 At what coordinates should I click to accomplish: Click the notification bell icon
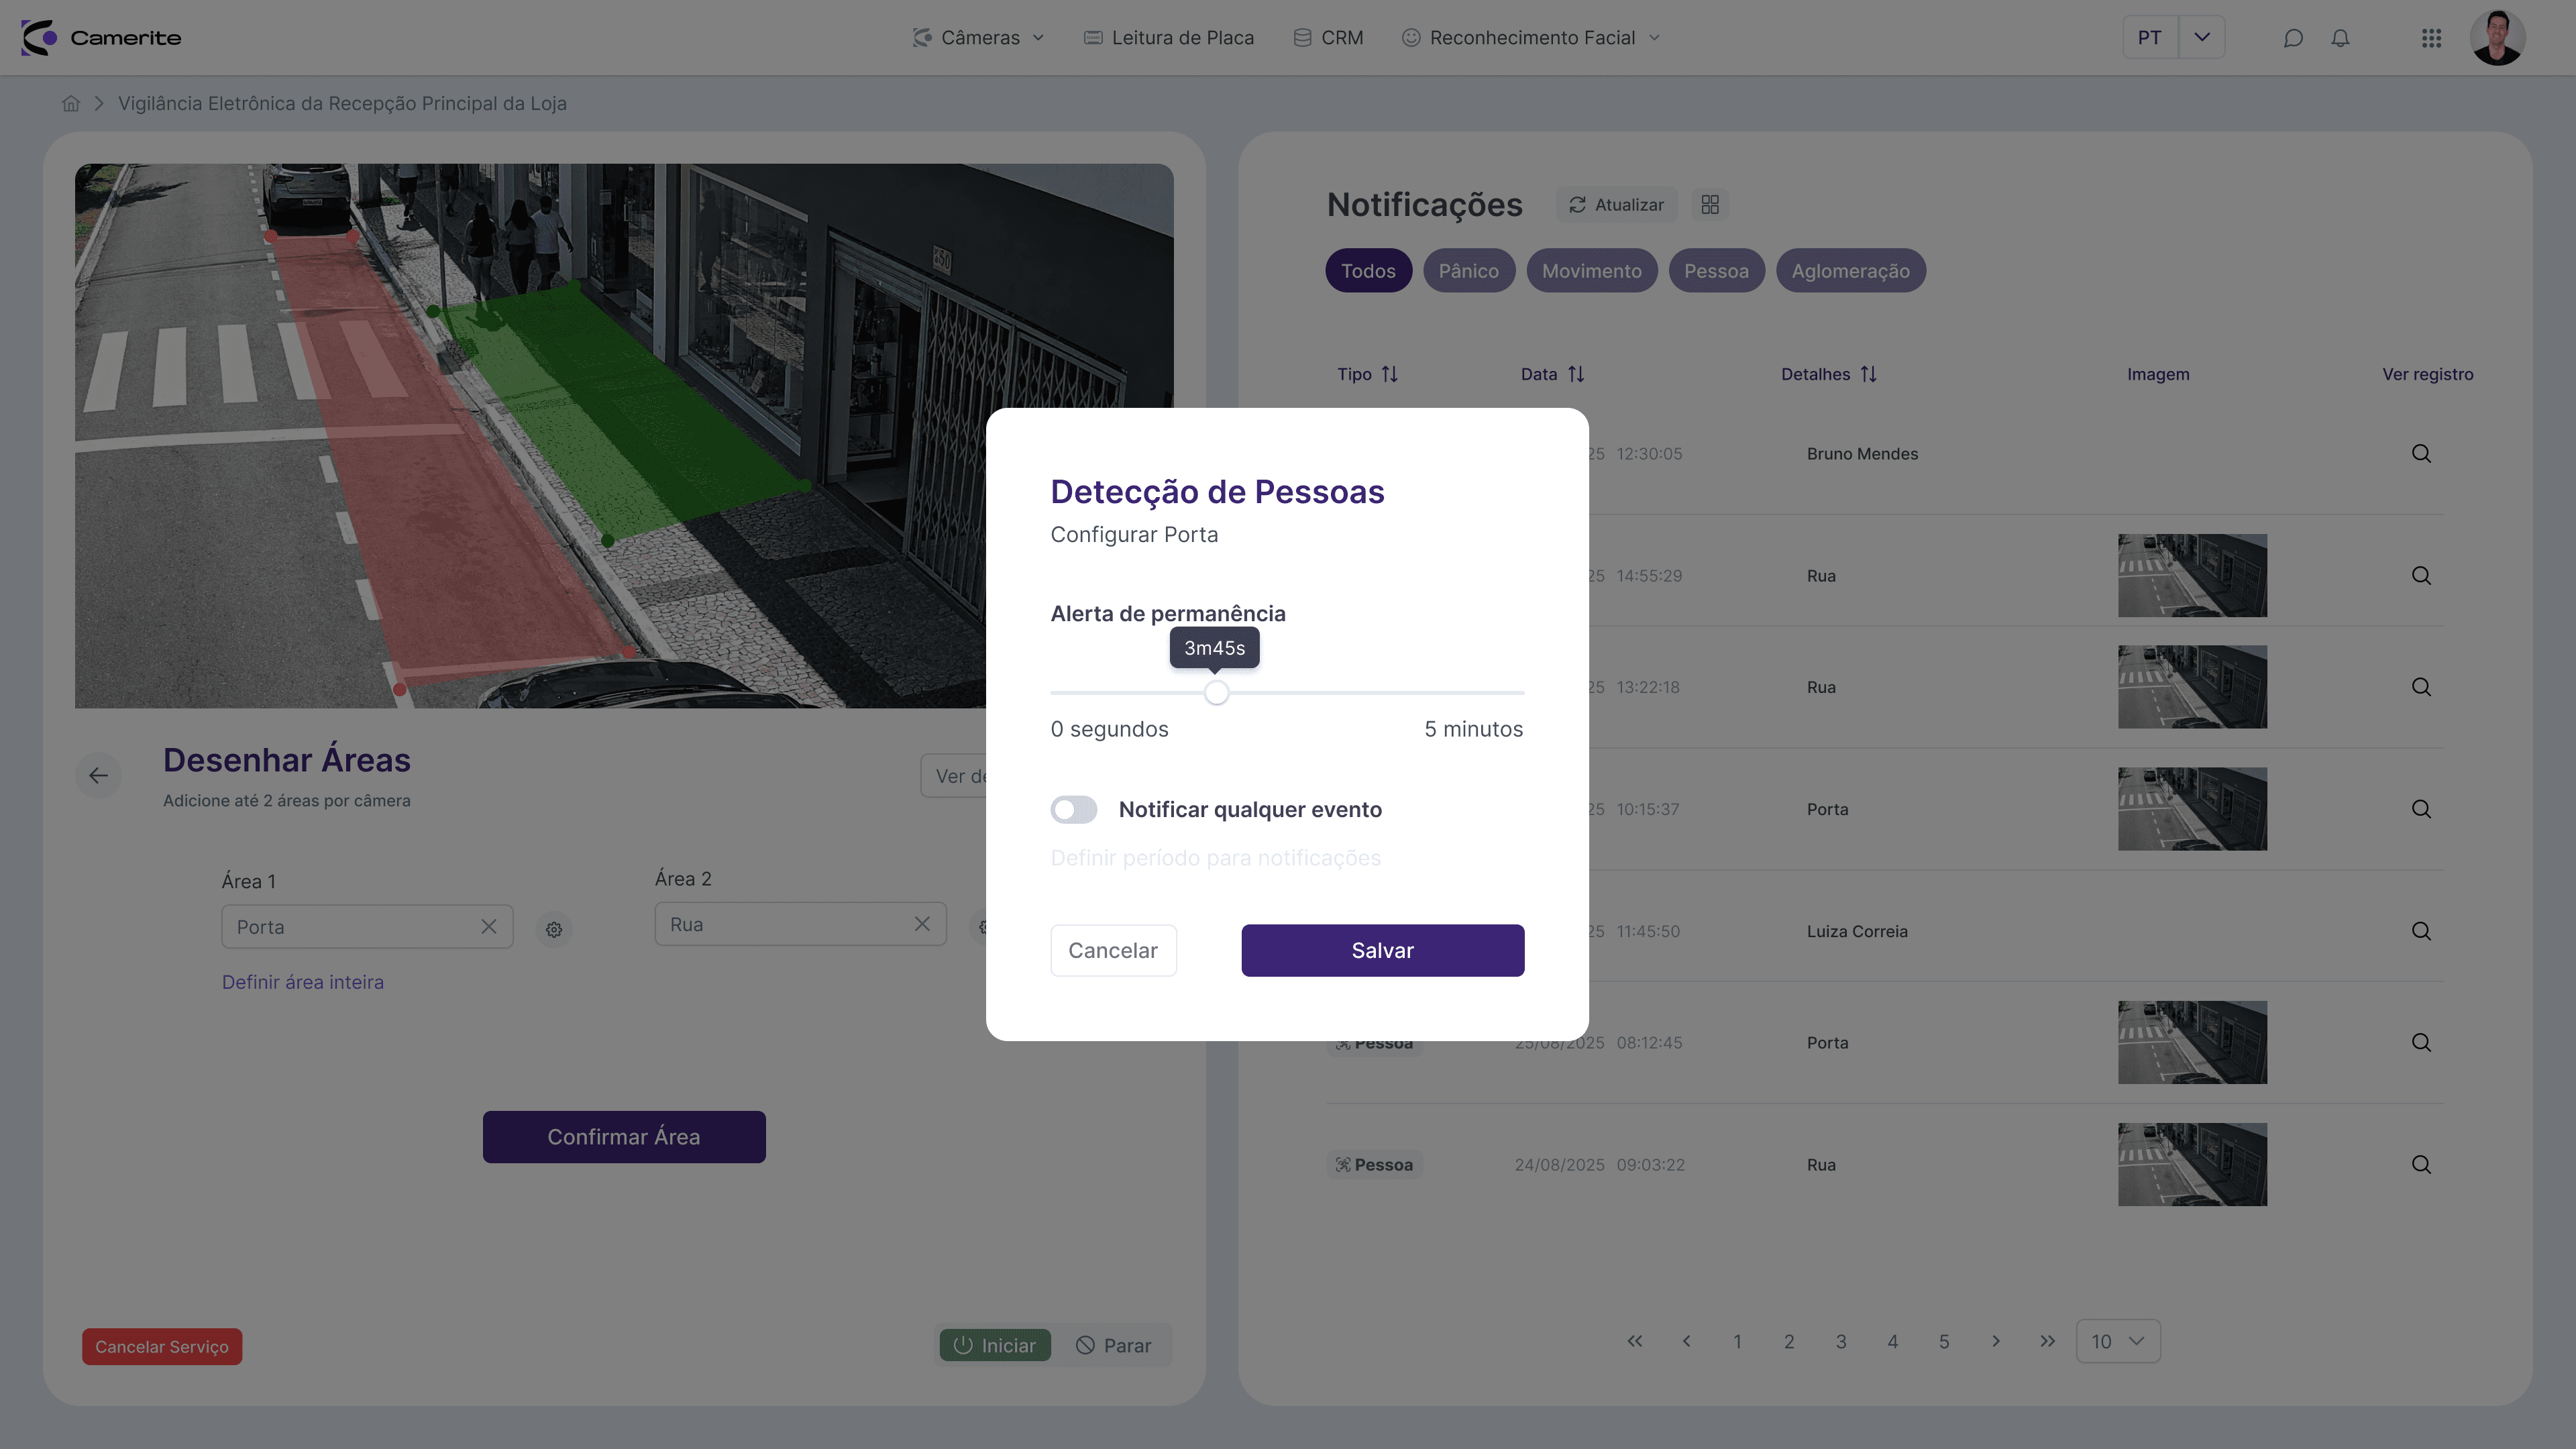[2340, 38]
